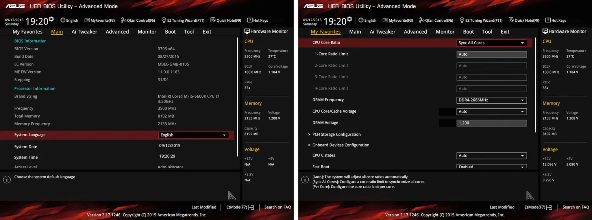Open Last Modified in left window

coord(204,207)
